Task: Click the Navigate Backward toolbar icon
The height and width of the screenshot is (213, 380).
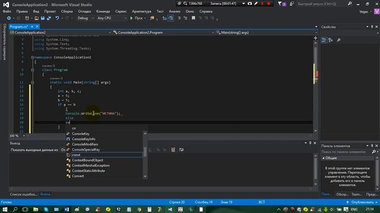Action: tap(9, 18)
